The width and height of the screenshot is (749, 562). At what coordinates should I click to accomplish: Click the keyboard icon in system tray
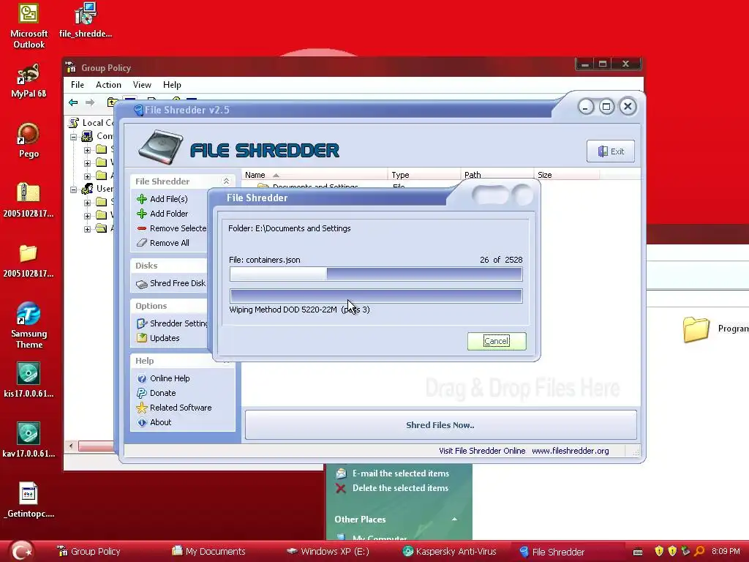pyautogui.click(x=638, y=552)
